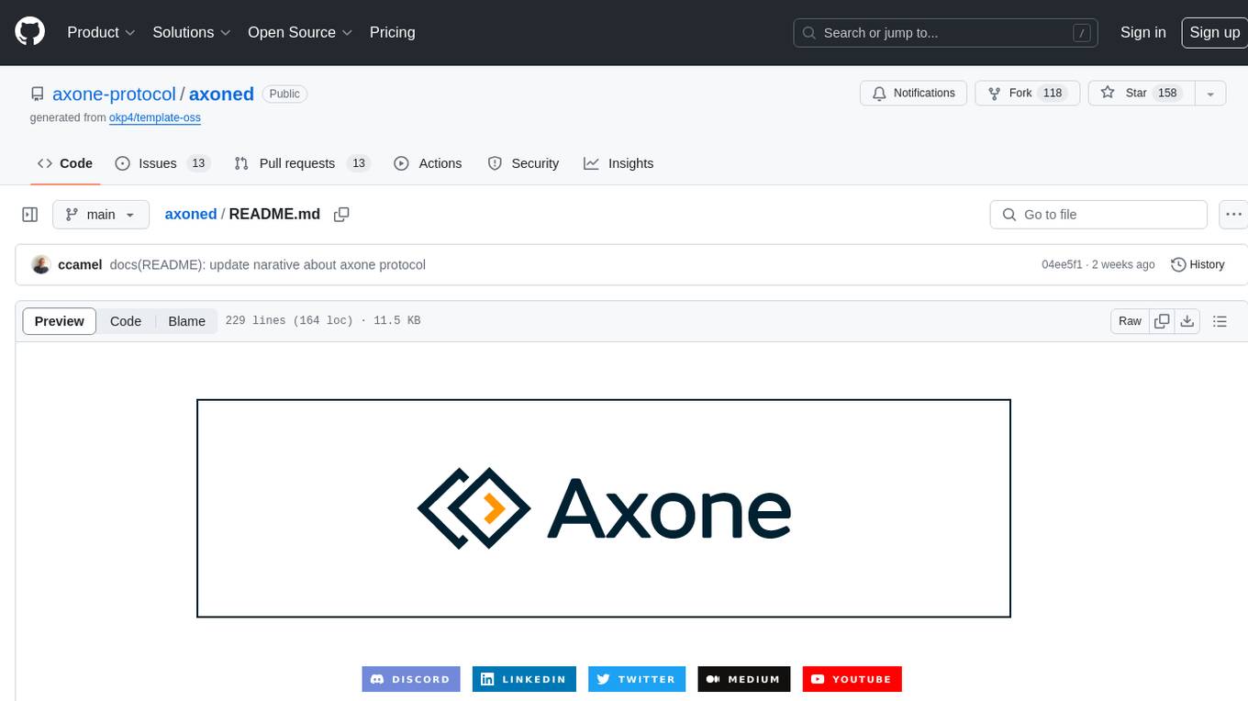
Task: Open the LinkedIn badge
Action: tap(524, 679)
